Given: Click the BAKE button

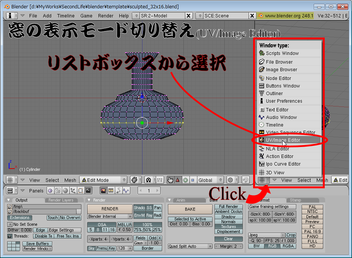Looking at the screenshot, I should click(x=190, y=209).
